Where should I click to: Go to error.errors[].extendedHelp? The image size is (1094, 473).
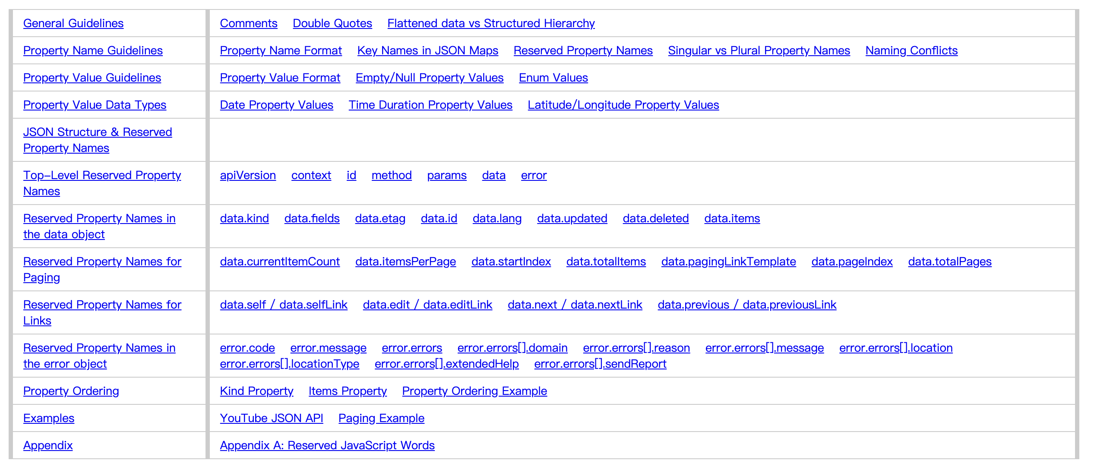point(446,364)
